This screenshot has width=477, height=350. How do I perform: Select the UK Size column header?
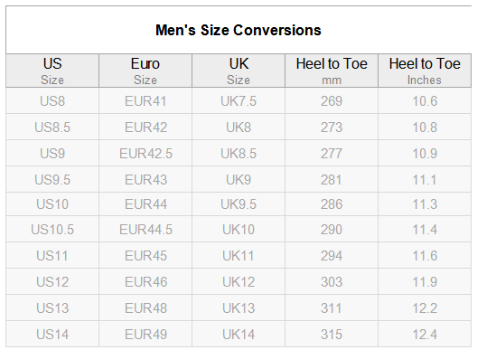coord(238,71)
